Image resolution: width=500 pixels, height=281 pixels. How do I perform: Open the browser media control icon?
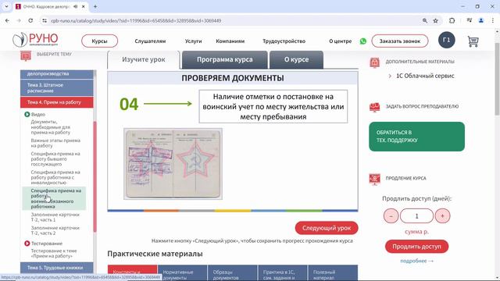click(469, 20)
